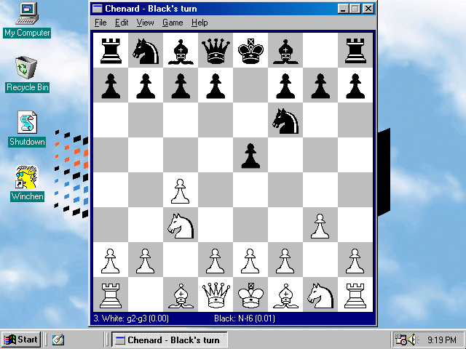Viewport: 466px width, 349px height.
Task: Open the Start menu
Action: (x=21, y=340)
